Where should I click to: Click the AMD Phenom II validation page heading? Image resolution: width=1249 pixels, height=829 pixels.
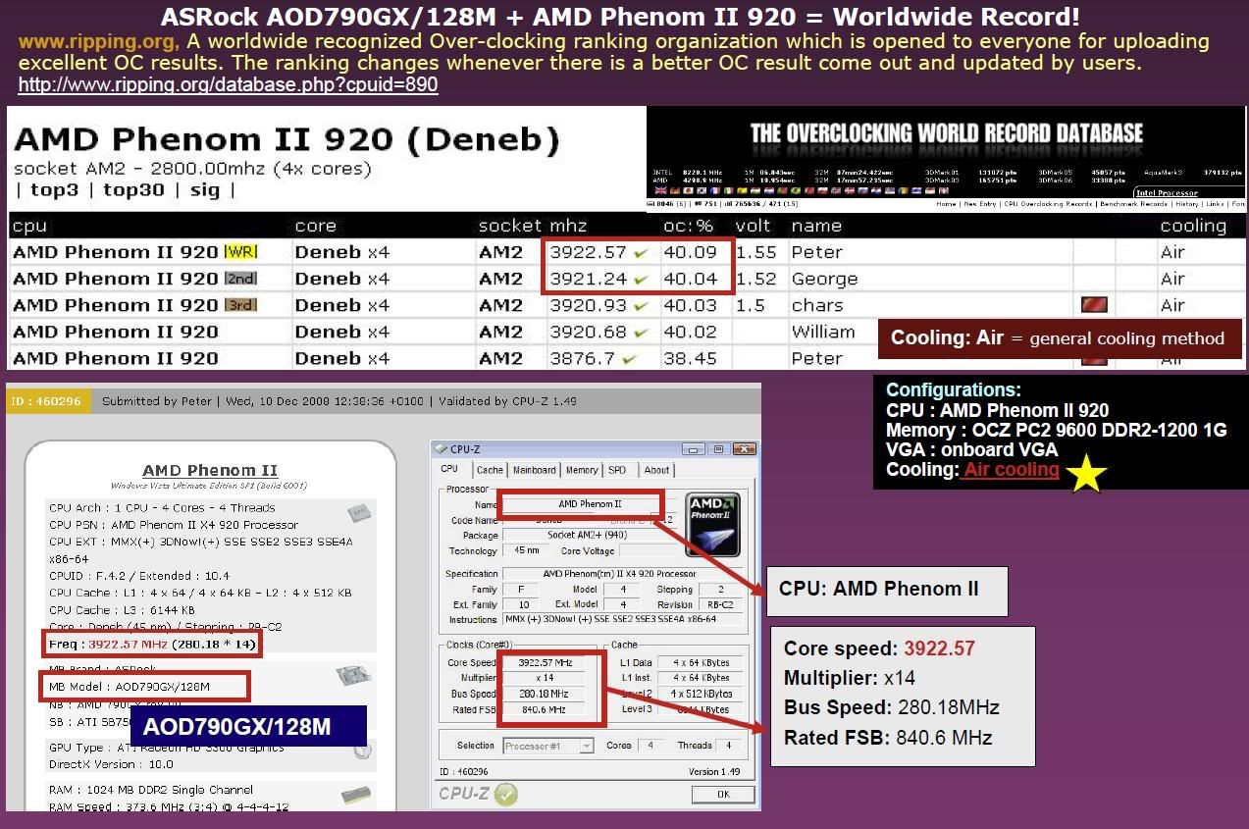click(210, 470)
